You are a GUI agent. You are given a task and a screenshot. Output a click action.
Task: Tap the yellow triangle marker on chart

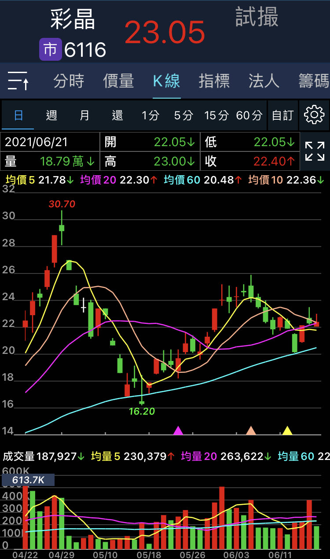coord(287,430)
